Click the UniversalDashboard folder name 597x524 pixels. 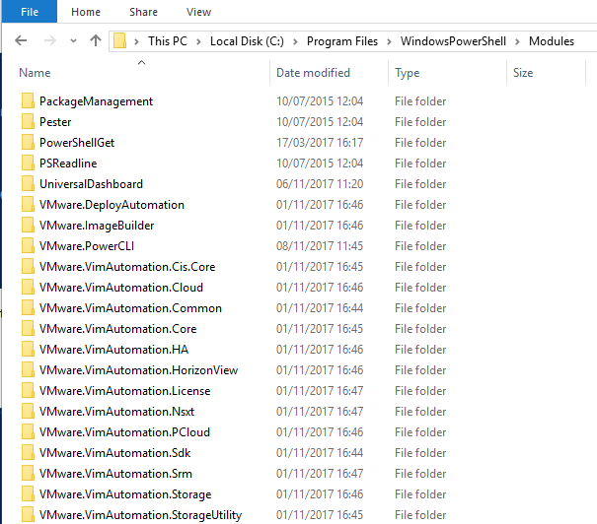[91, 184]
